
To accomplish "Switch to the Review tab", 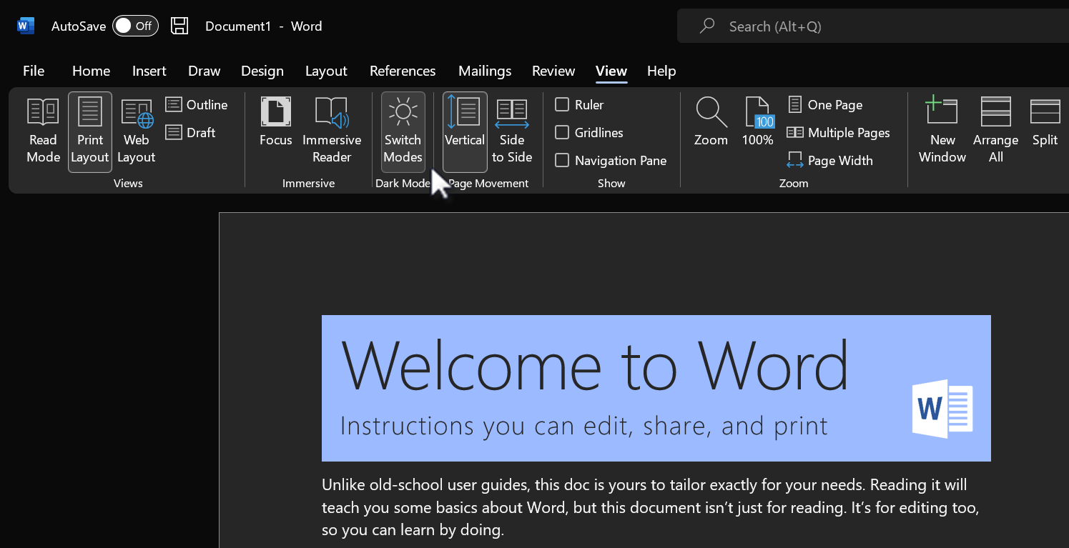I will point(553,71).
